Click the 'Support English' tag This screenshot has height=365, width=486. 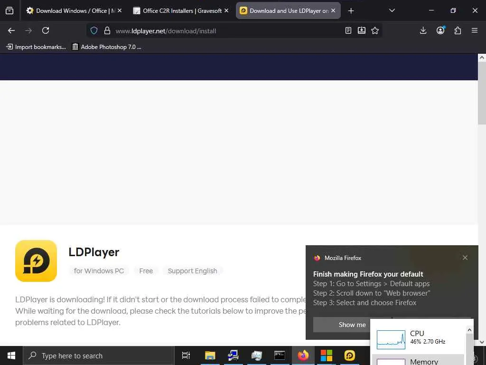click(193, 271)
